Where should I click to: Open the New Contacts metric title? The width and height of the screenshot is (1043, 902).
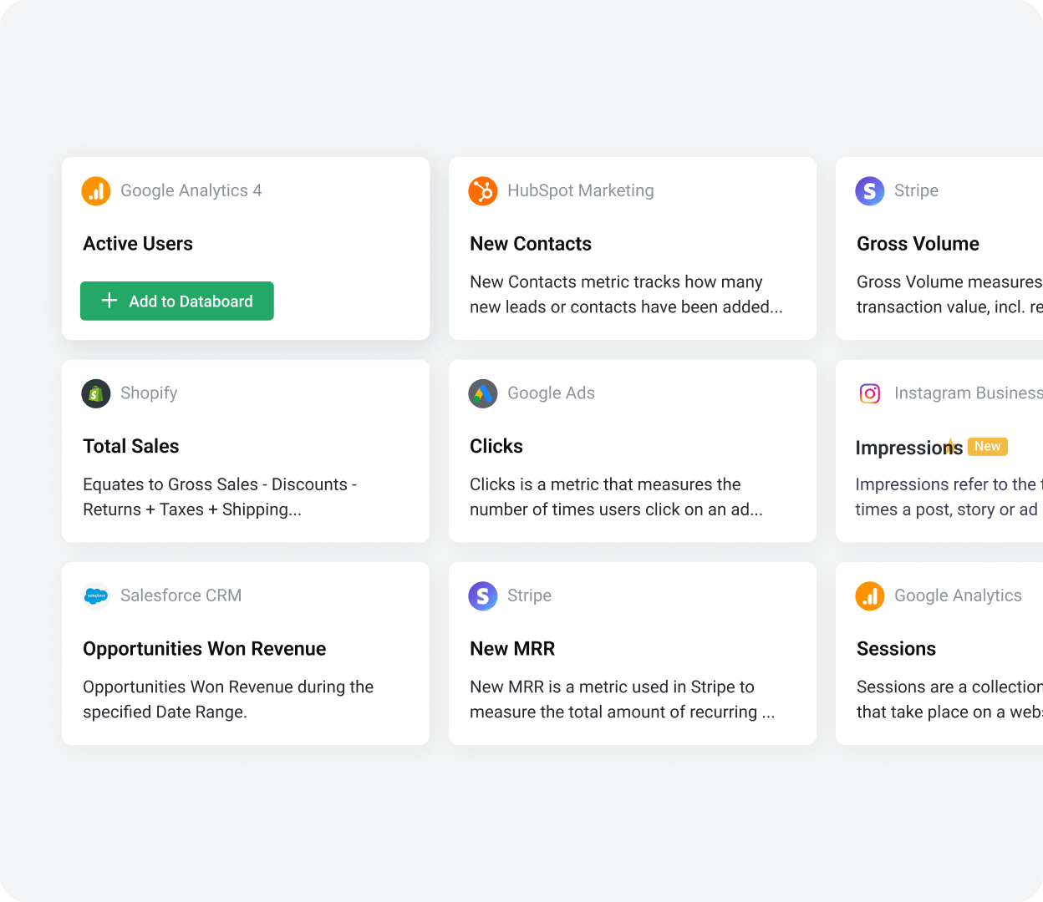tap(531, 244)
